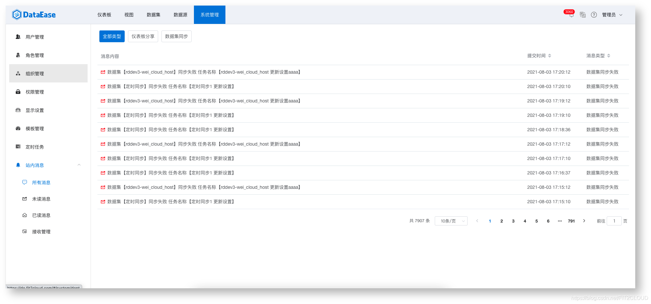Go to page 6
The height and width of the screenshot is (304, 651).
(x=548, y=221)
